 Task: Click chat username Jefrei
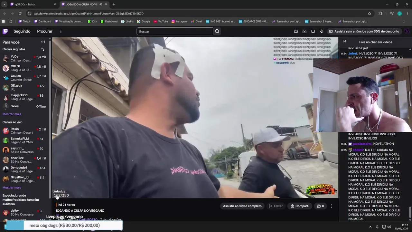tap(353, 53)
